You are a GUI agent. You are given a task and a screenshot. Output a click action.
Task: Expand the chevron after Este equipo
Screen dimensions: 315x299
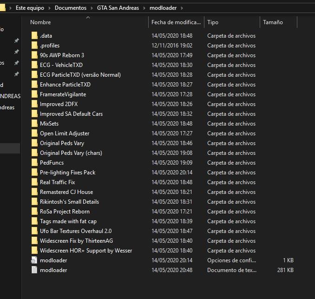pyautogui.click(x=49, y=8)
